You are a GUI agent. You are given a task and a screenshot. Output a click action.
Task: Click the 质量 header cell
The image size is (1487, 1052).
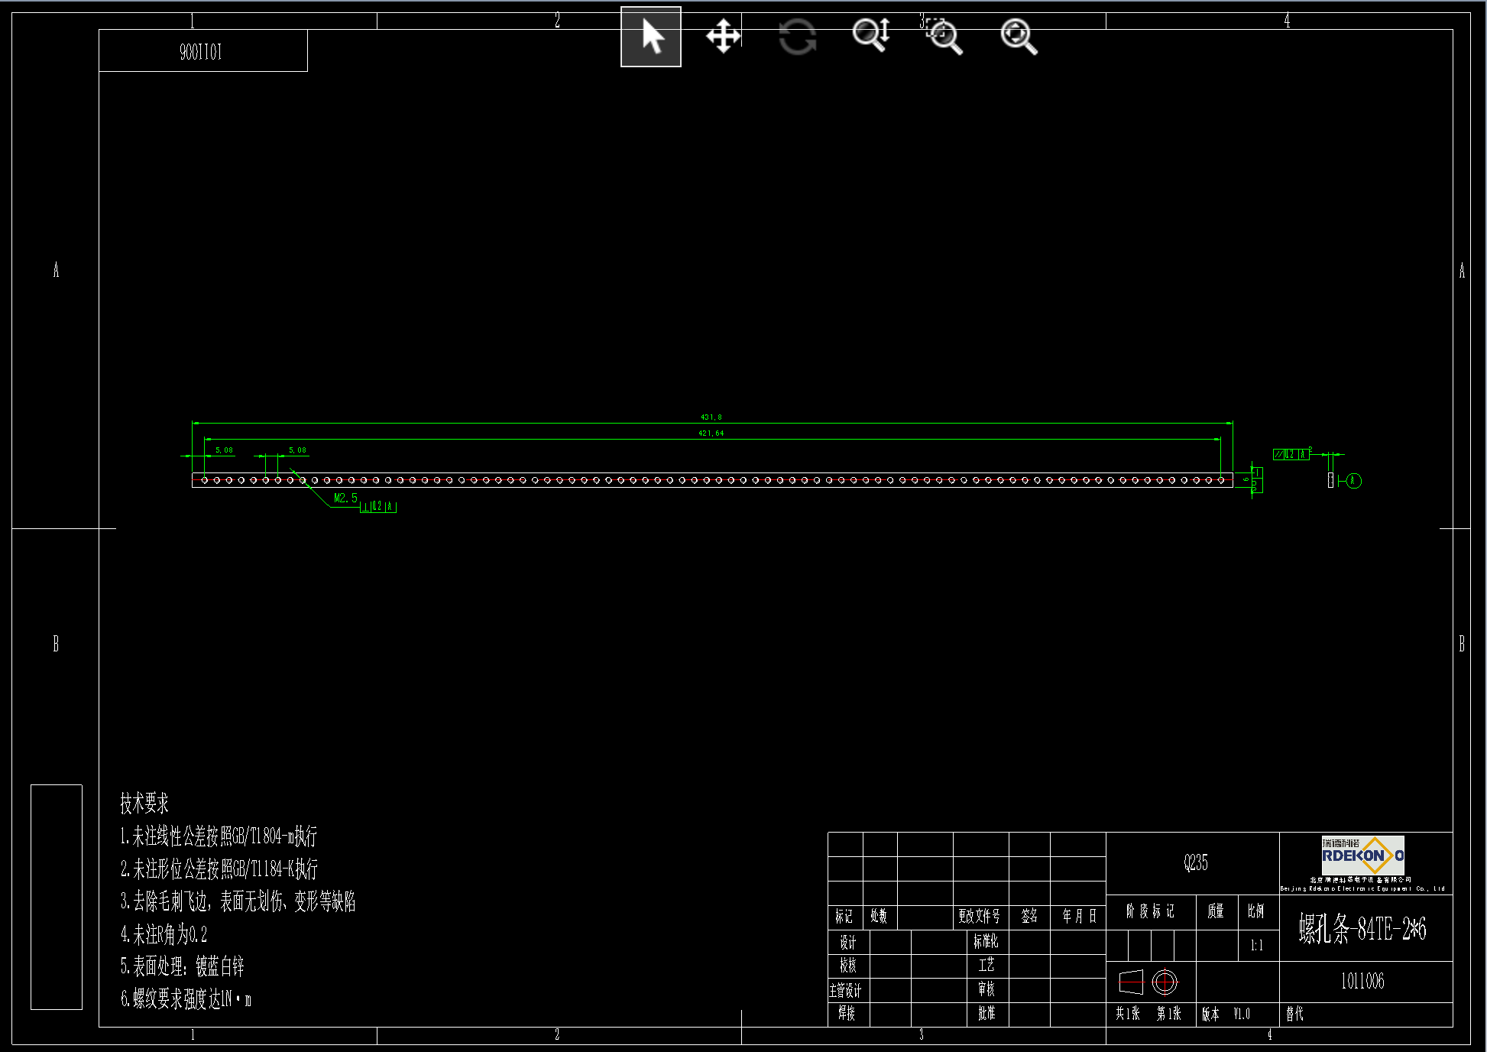coord(1216,911)
